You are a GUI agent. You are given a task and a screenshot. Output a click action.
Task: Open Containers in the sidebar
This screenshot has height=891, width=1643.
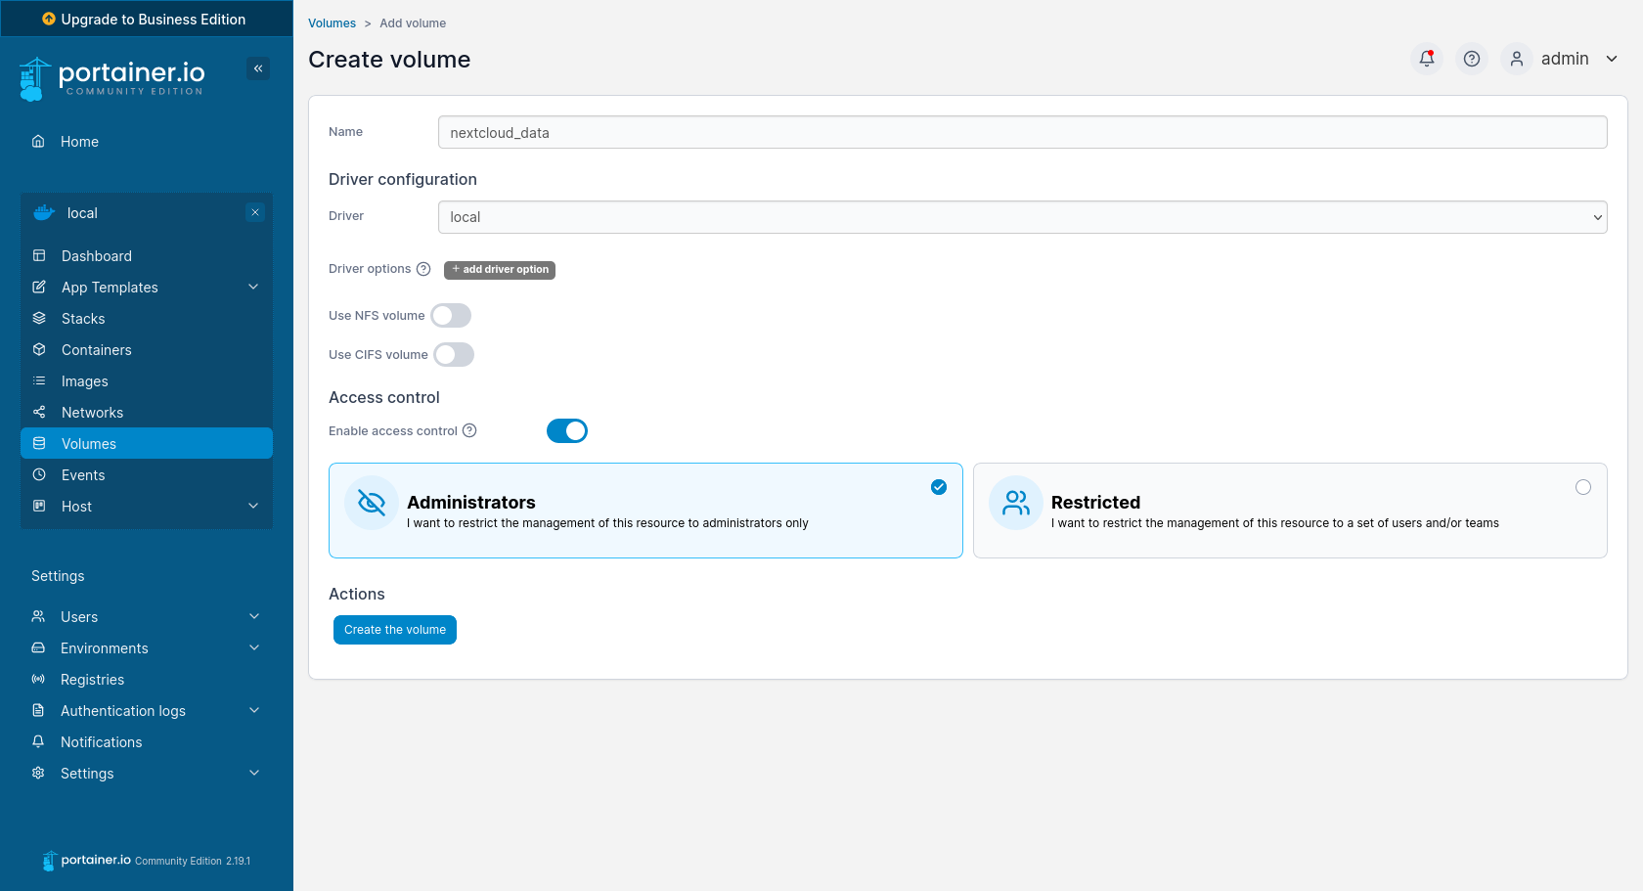(96, 350)
